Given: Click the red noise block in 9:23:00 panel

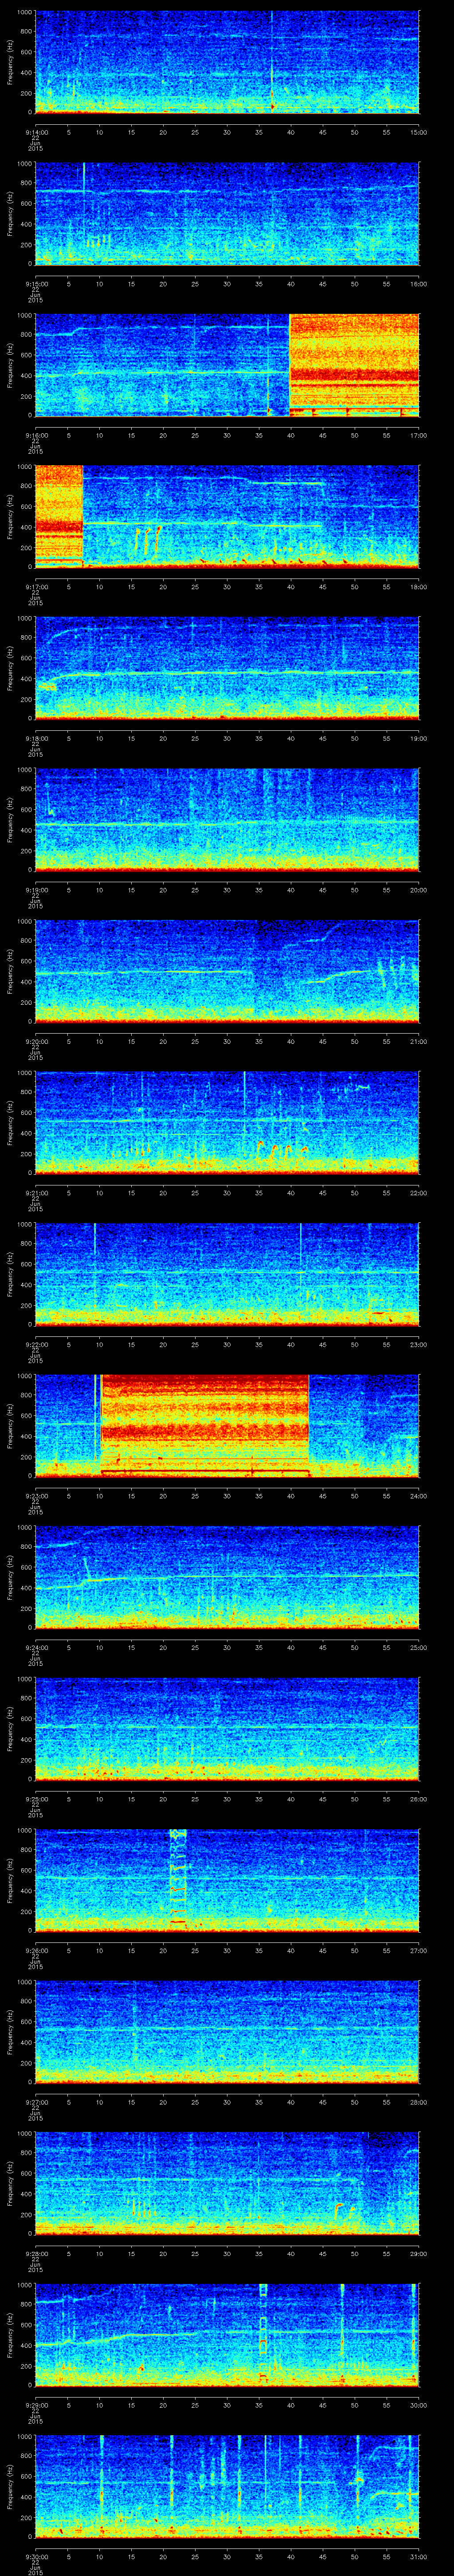Looking at the screenshot, I should 206,1426.
